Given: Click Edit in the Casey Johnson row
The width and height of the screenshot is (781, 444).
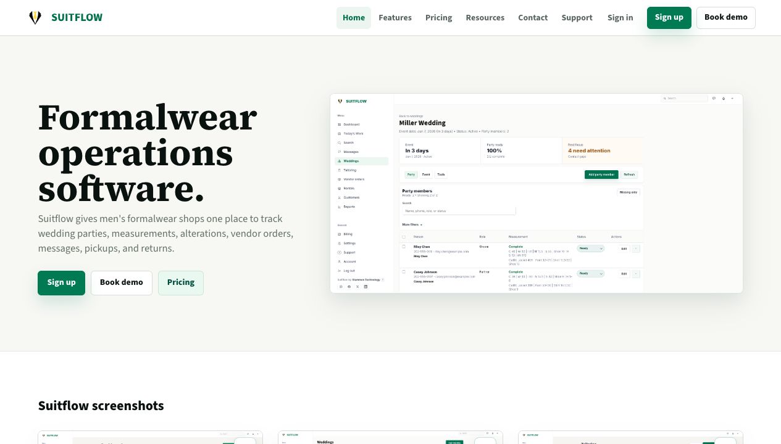Looking at the screenshot, I should point(624,273).
